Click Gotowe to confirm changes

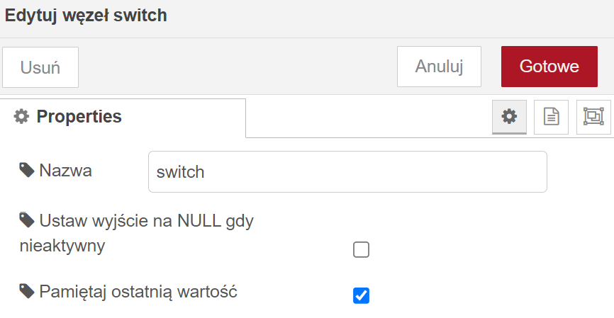point(549,67)
